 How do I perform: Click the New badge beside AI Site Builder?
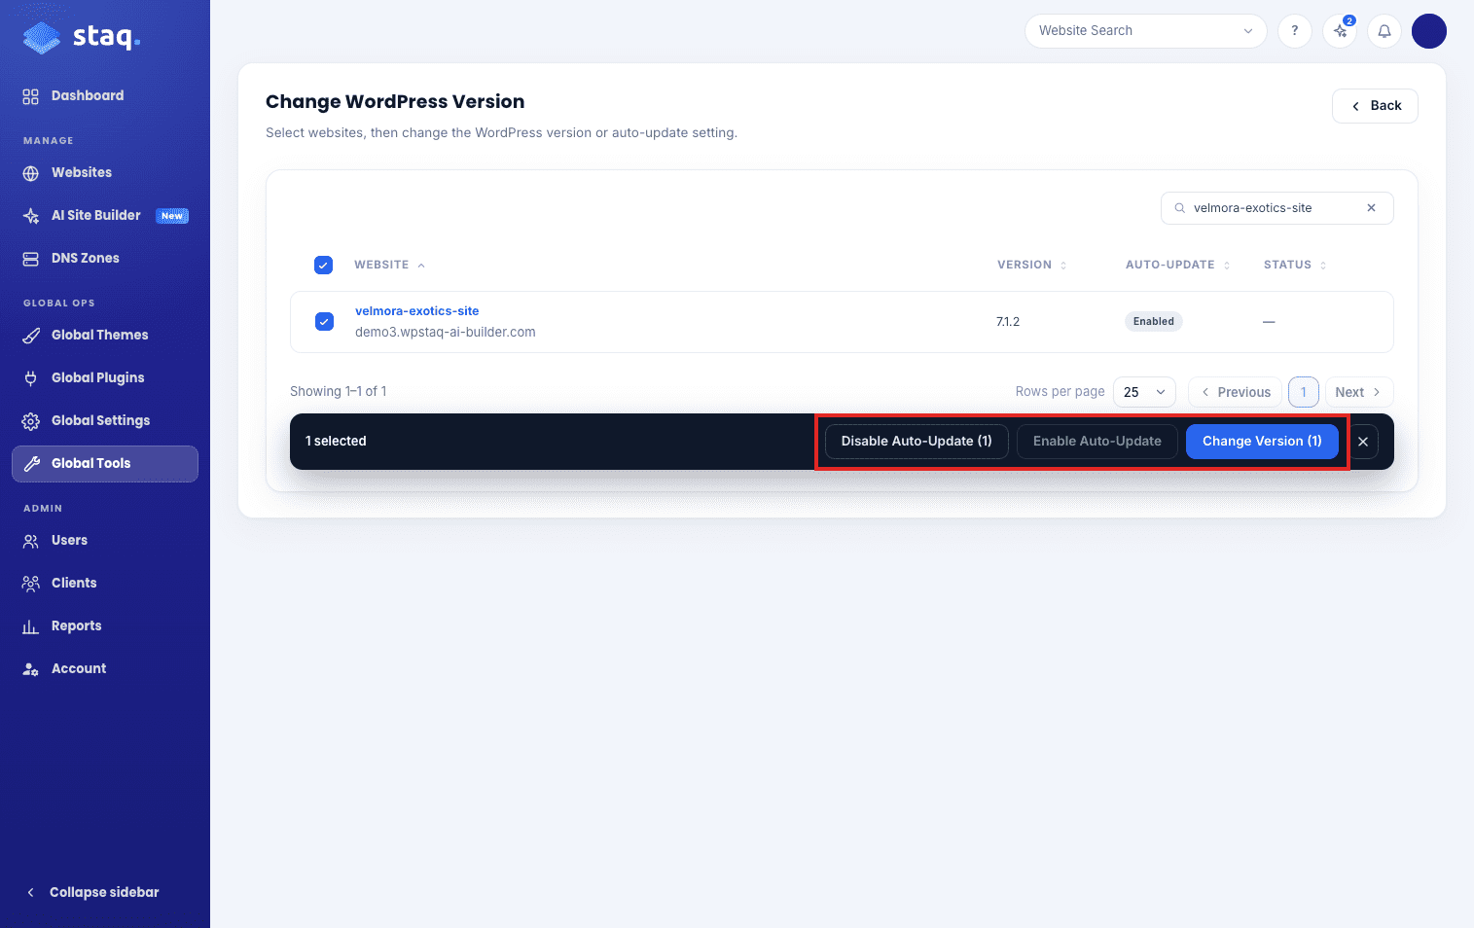[x=172, y=216]
